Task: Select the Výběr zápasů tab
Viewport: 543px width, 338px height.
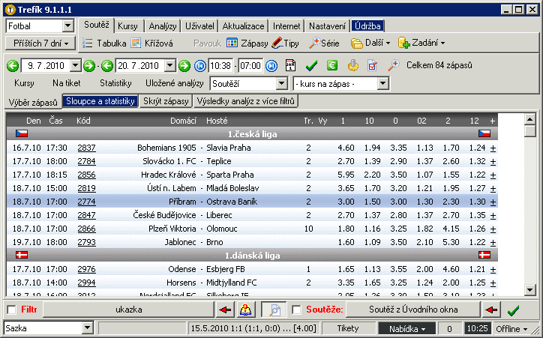Action: point(33,102)
